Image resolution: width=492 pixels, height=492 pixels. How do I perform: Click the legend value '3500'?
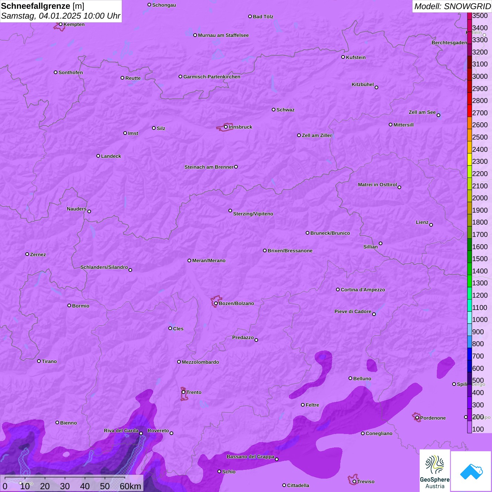[x=480, y=15]
